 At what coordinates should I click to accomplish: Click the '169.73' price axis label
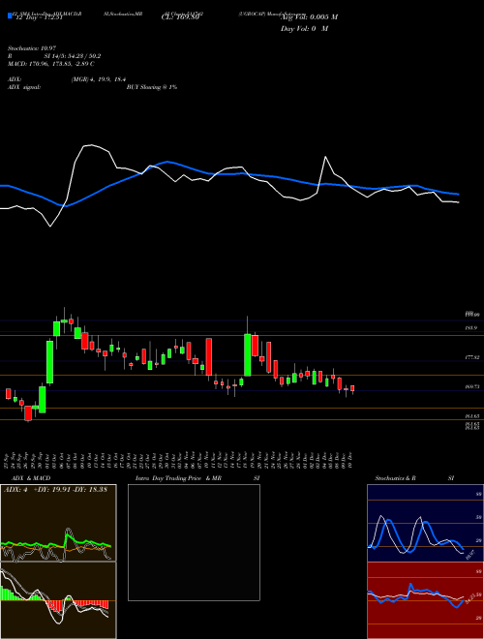tap(471, 386)
